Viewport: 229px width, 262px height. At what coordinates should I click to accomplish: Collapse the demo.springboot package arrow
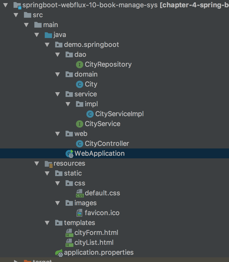point(47,45)
